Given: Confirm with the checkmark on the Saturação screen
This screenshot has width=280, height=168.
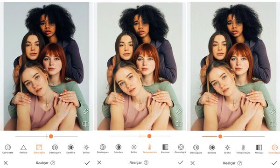Looking at the screenshot, I should point(87,163).
